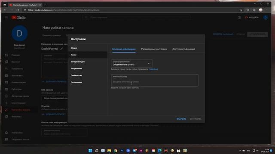Reload the page with refresh icon
Image resolution: width=275 pixels, height=154 pixels.
(x=18, y=10)
